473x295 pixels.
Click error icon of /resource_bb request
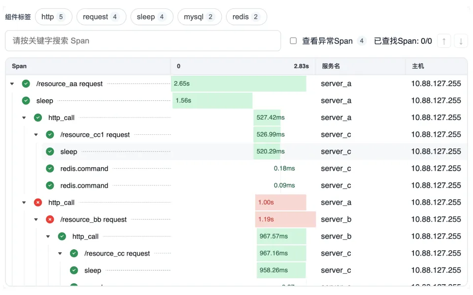tap(50, 219)
